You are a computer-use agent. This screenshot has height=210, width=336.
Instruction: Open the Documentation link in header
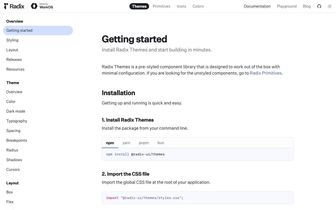[257, 6]
